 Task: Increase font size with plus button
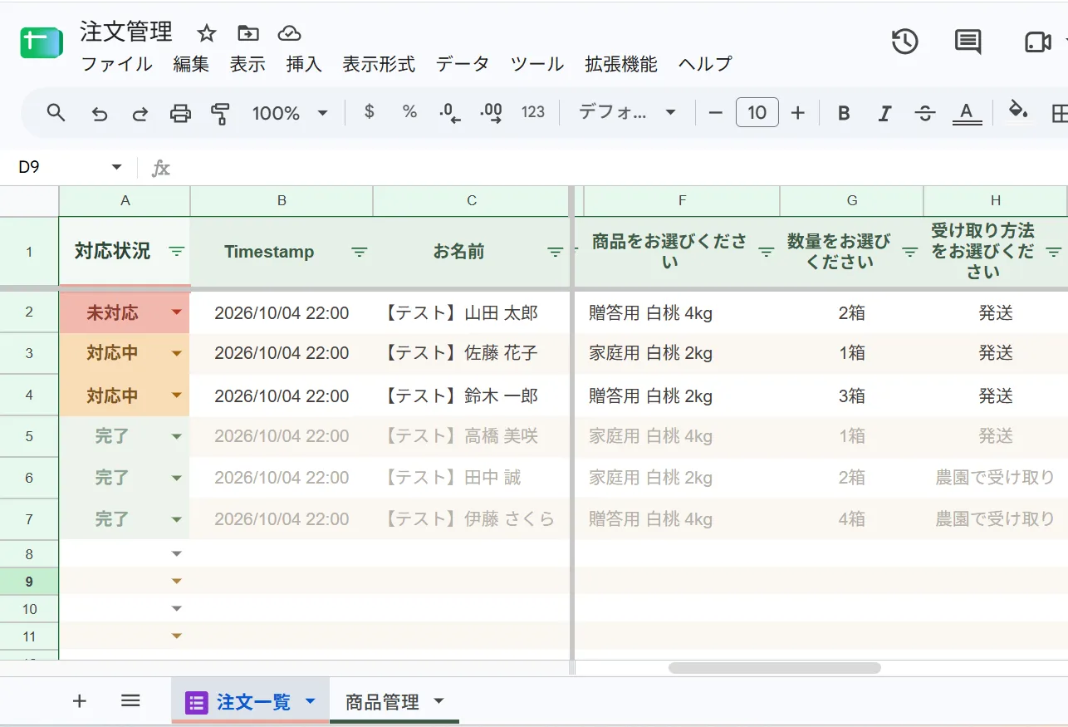(x=798, y=113)
